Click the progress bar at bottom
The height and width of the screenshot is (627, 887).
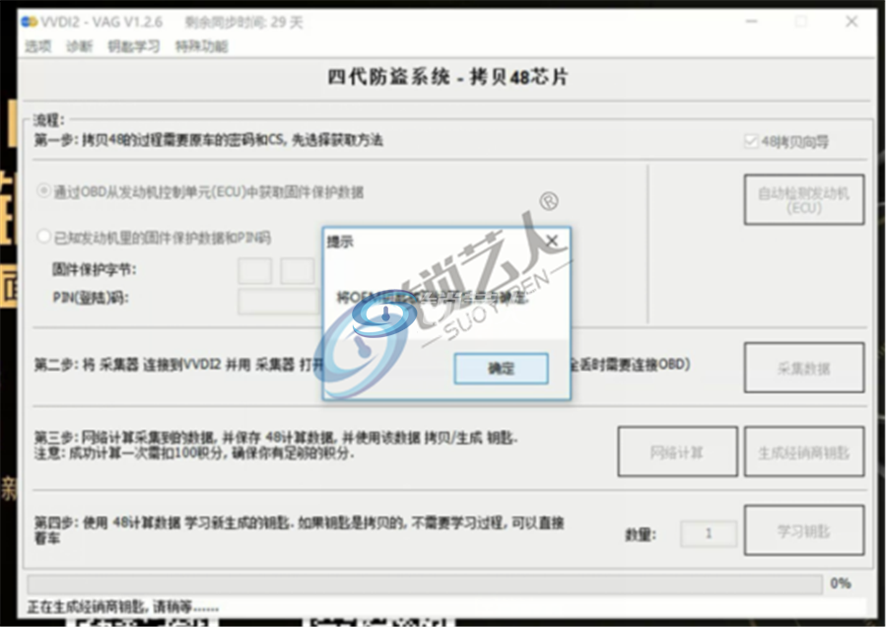click(x=425, y=584)
